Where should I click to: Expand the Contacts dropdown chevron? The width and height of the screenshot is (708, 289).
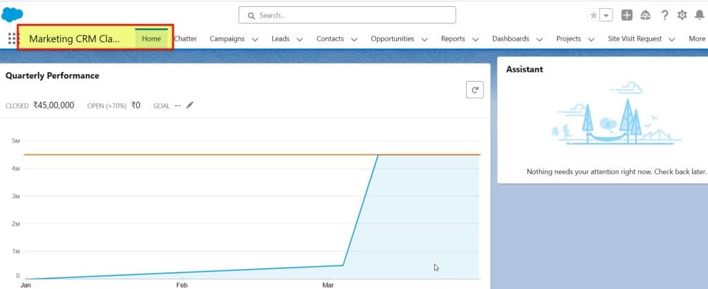click(x=354, y=39)
